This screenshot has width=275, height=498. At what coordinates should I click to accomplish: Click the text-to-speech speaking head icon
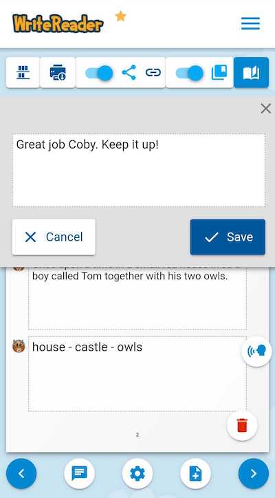[x=256, y=351]
